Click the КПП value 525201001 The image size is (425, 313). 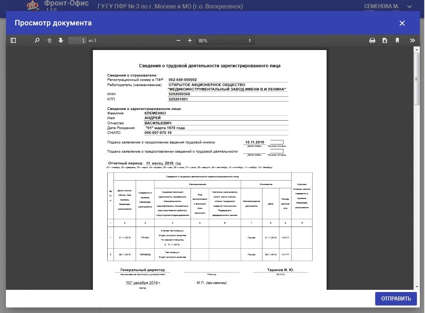click(178, 99)
